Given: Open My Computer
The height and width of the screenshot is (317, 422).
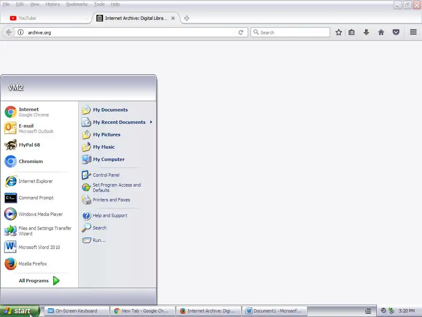Looking at the screenshot, I should click(117, 159).
